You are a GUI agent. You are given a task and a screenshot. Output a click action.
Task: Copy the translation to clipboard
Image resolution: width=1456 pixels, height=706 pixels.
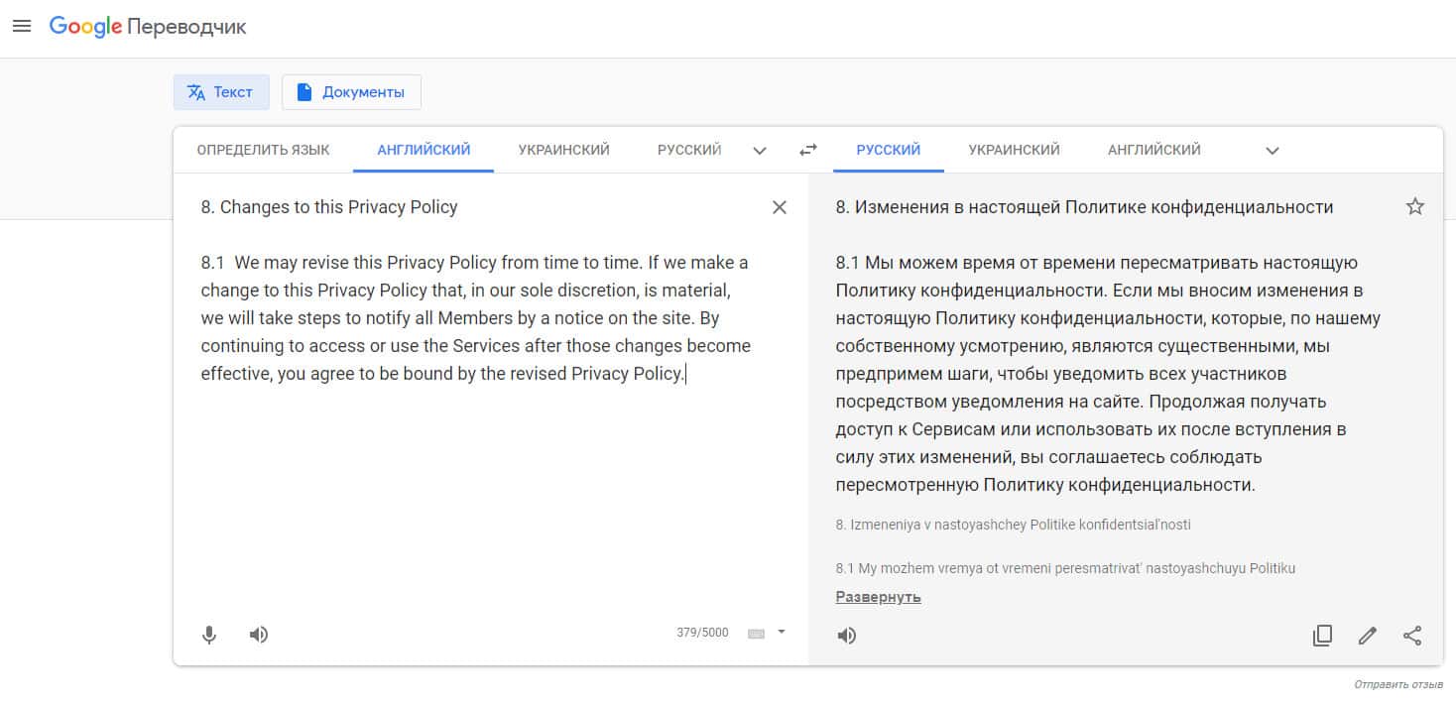pyautogui.click(x=1322, y=636)
